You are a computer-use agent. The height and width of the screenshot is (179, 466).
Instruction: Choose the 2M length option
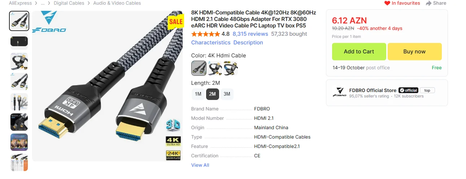click(213, 94)
